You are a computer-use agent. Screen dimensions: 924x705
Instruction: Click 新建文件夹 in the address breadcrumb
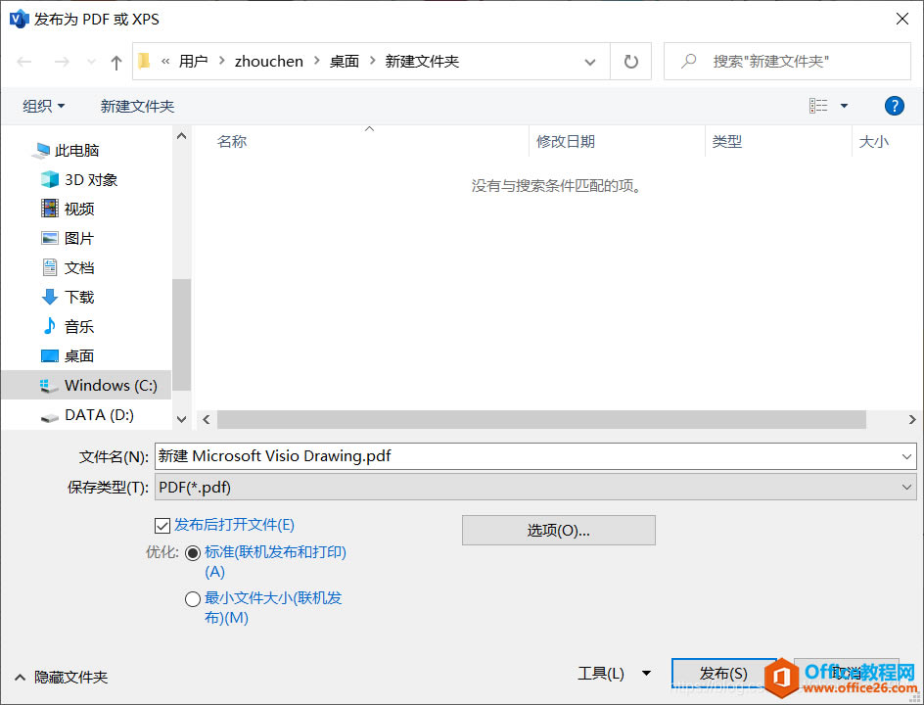(422, 62)
